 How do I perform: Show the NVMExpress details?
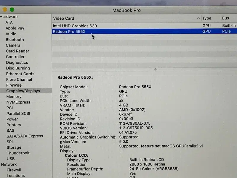click(18, 102)
